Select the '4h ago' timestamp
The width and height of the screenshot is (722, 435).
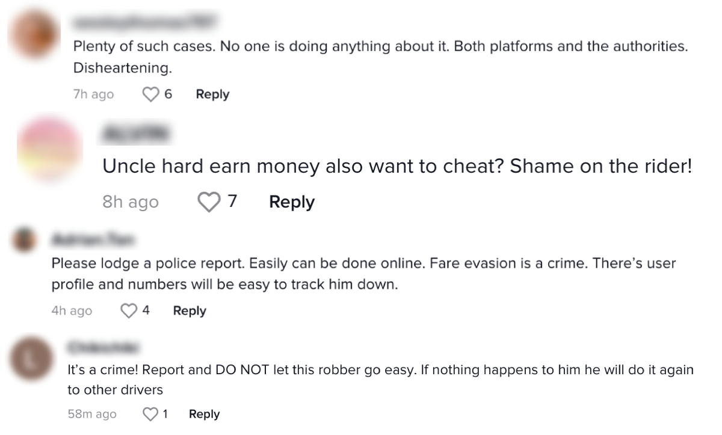coord(72,311)
